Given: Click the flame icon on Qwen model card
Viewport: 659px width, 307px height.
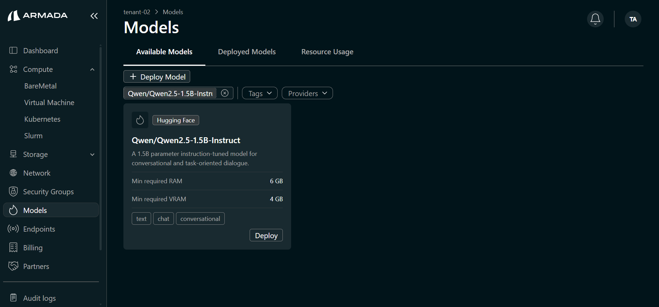Looking at the screenshot, I should [x=140, y=120].
